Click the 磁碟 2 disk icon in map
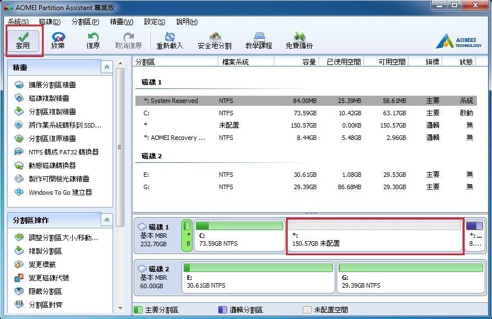This screenshot has width=492, height=319. [x=142, y=269]
